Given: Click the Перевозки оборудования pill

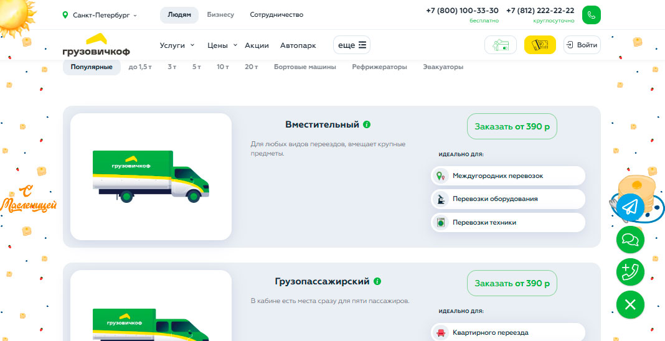Looking at the screenshot, I should [x=508, y=199].
